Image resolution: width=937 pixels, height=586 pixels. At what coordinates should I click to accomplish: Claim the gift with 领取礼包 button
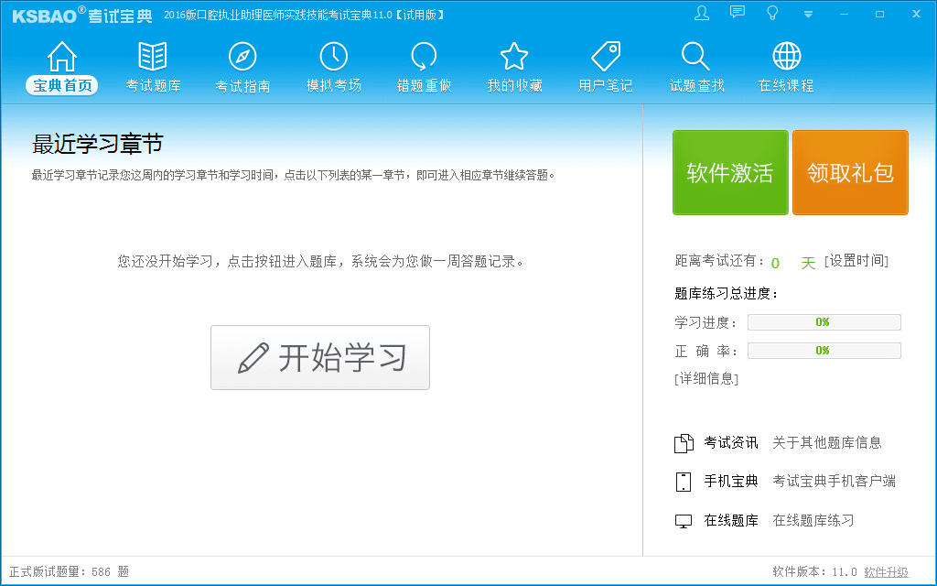pos(850,172)
